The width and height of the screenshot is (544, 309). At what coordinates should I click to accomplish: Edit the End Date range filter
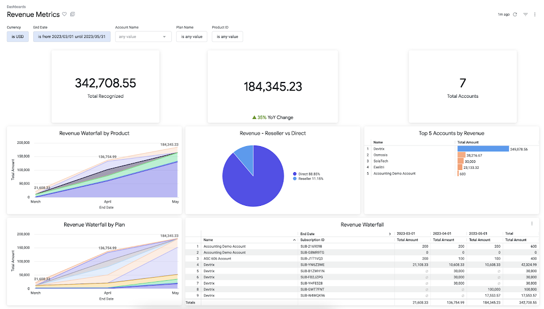point(72,36)
